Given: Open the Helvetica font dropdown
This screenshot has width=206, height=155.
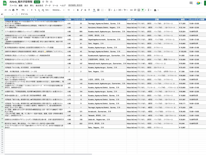Looking at the screenshot, I should (x=58, y=10).
